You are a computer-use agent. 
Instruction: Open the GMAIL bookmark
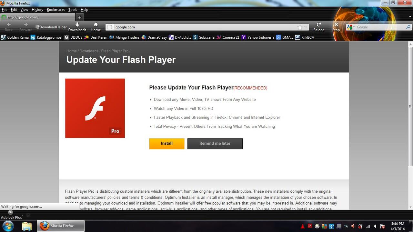[x=285, y=37]
